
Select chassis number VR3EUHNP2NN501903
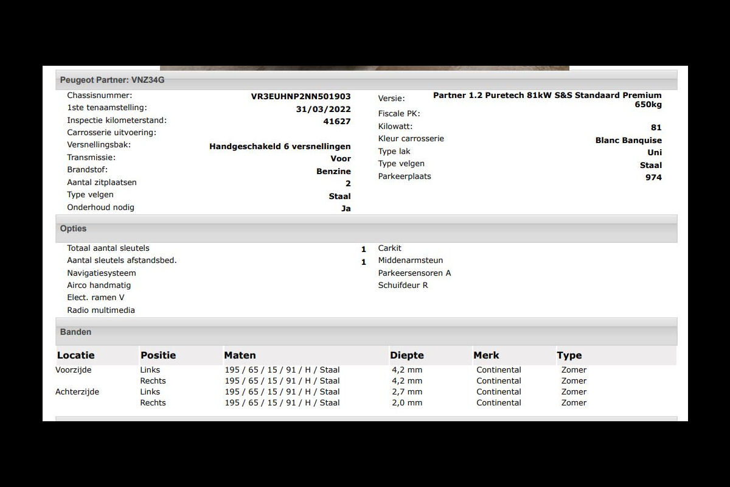pyautogui.click(x=301, y=96)
